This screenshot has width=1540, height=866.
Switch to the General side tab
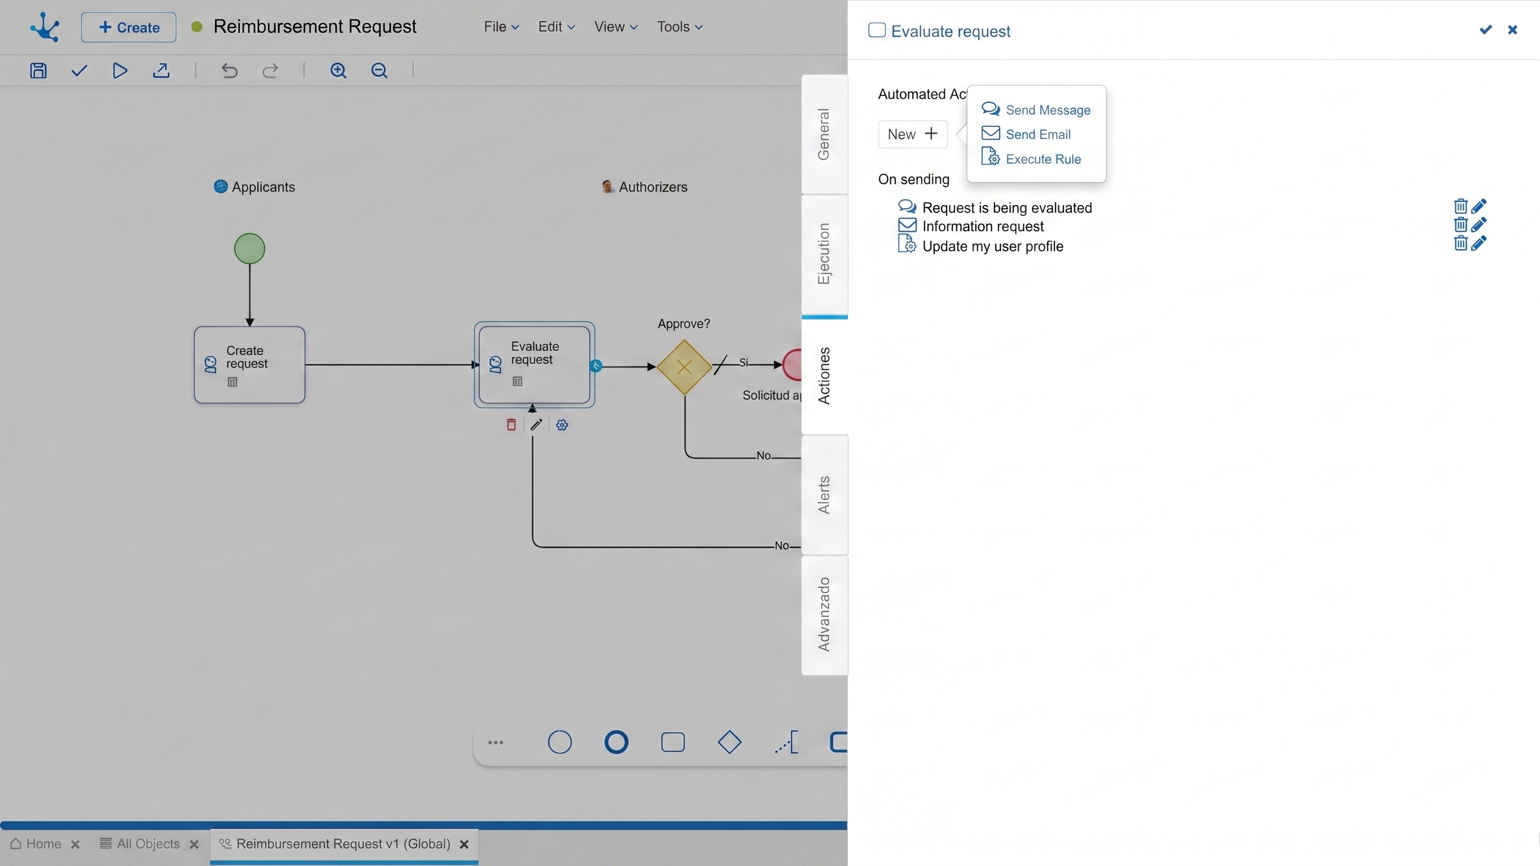tap(824, 135)
